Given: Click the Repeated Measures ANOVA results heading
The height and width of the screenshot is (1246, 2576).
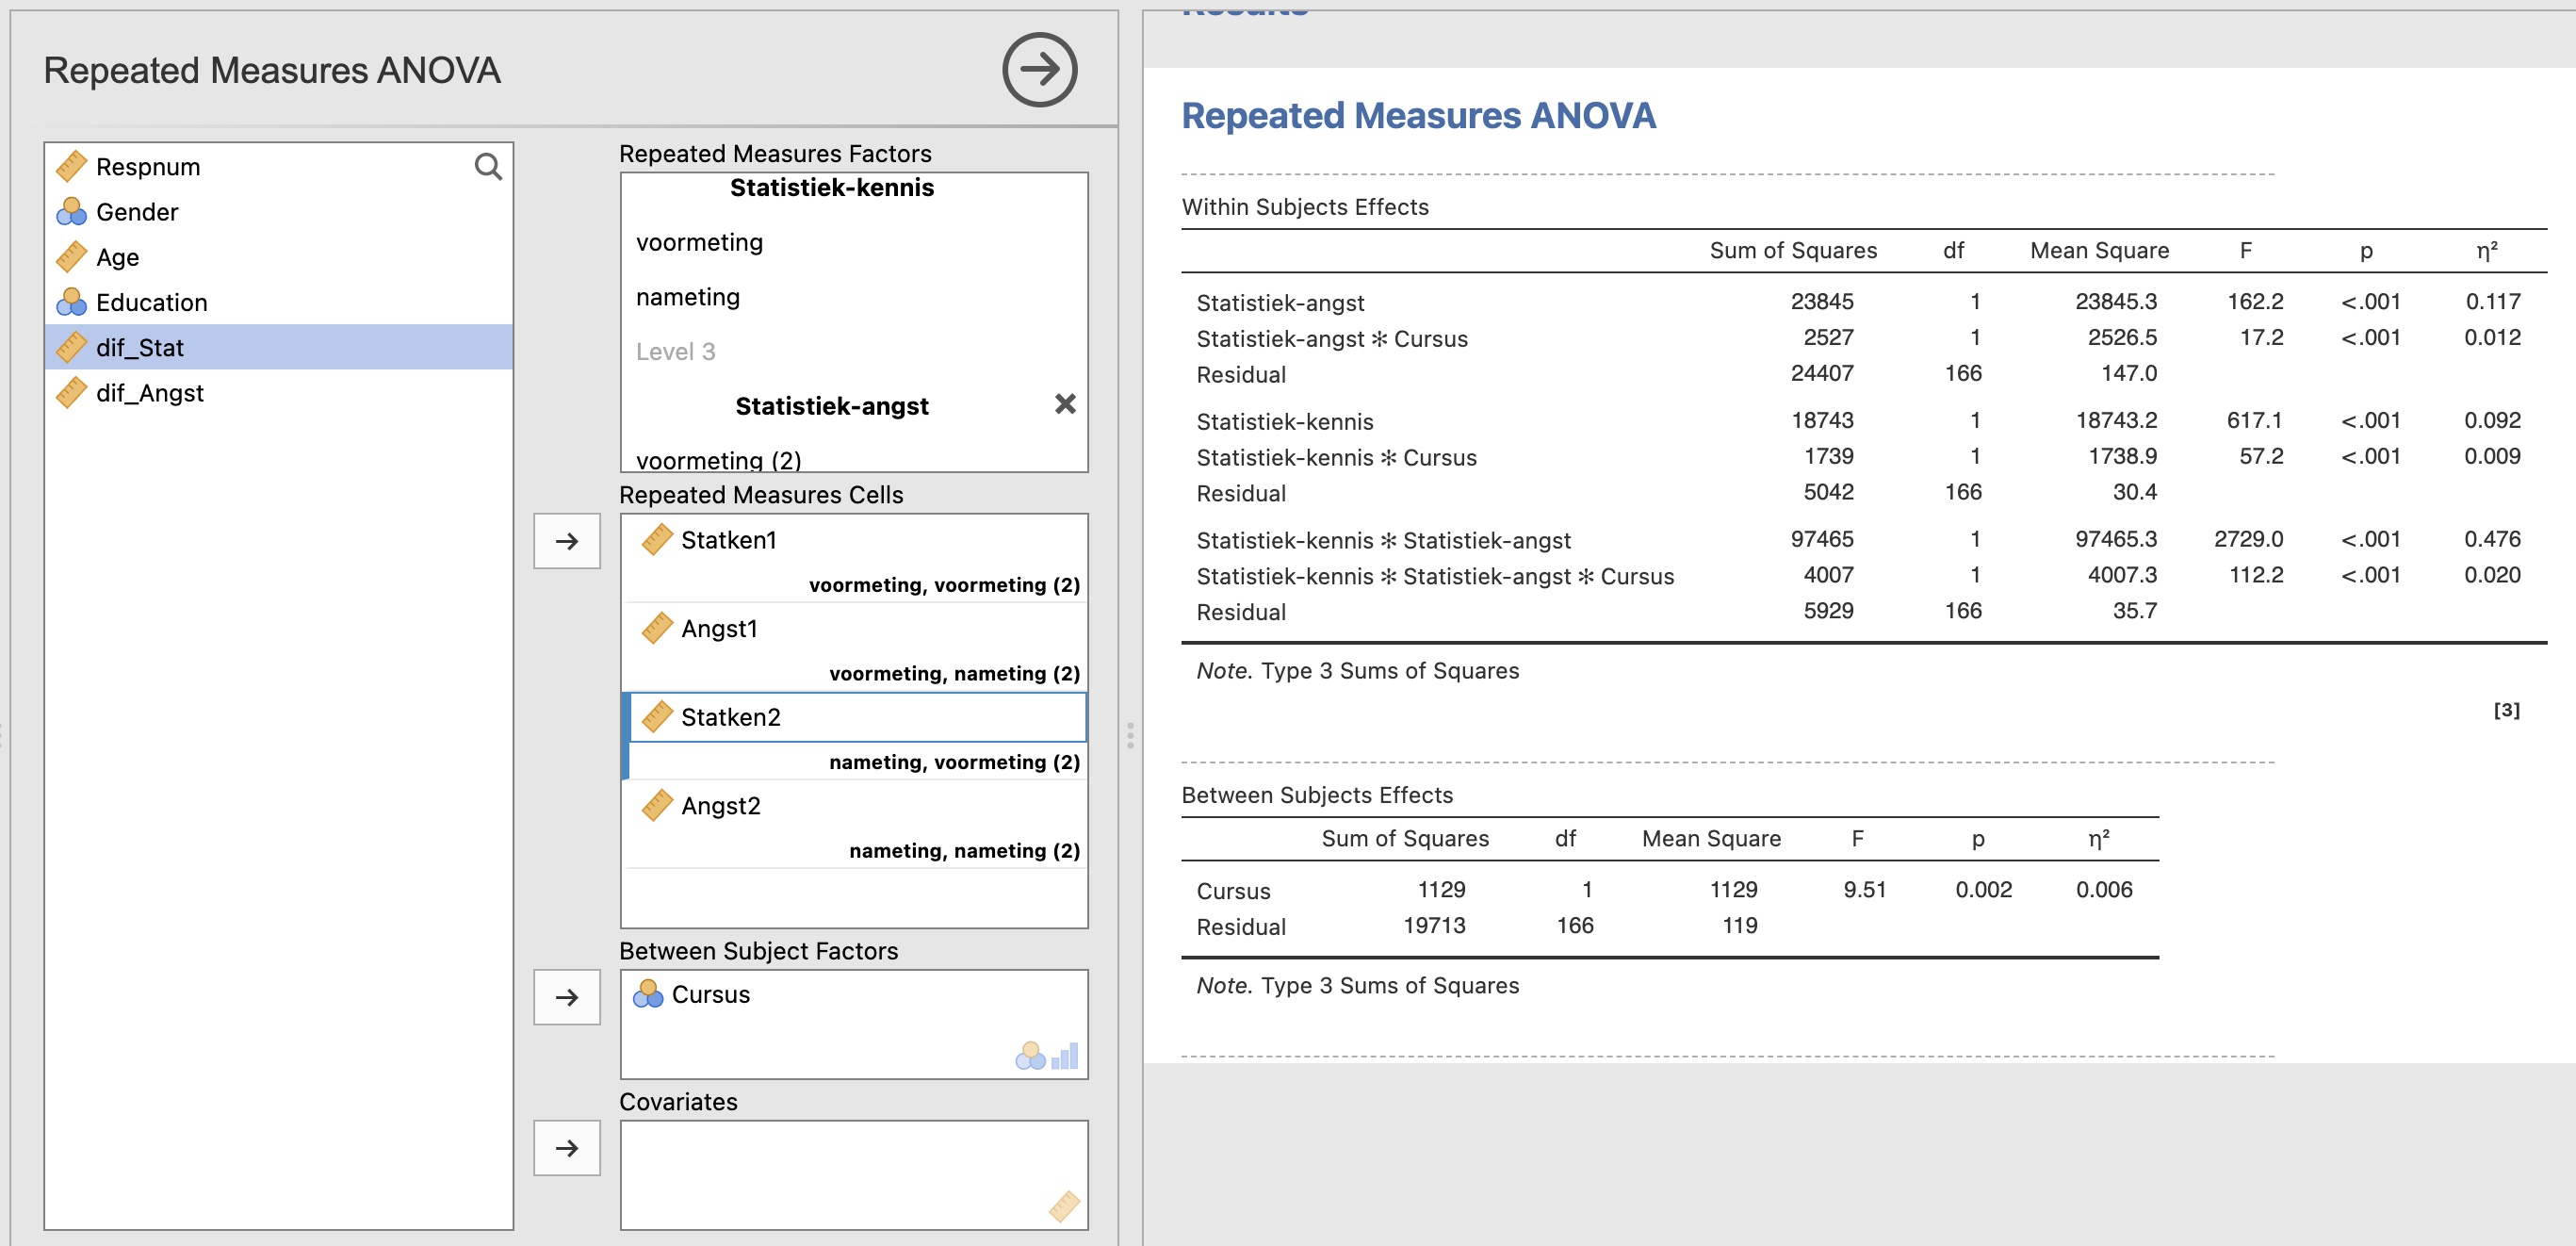Looking at the screenshot, I should pyautogui.click(x=1418, y=116).
